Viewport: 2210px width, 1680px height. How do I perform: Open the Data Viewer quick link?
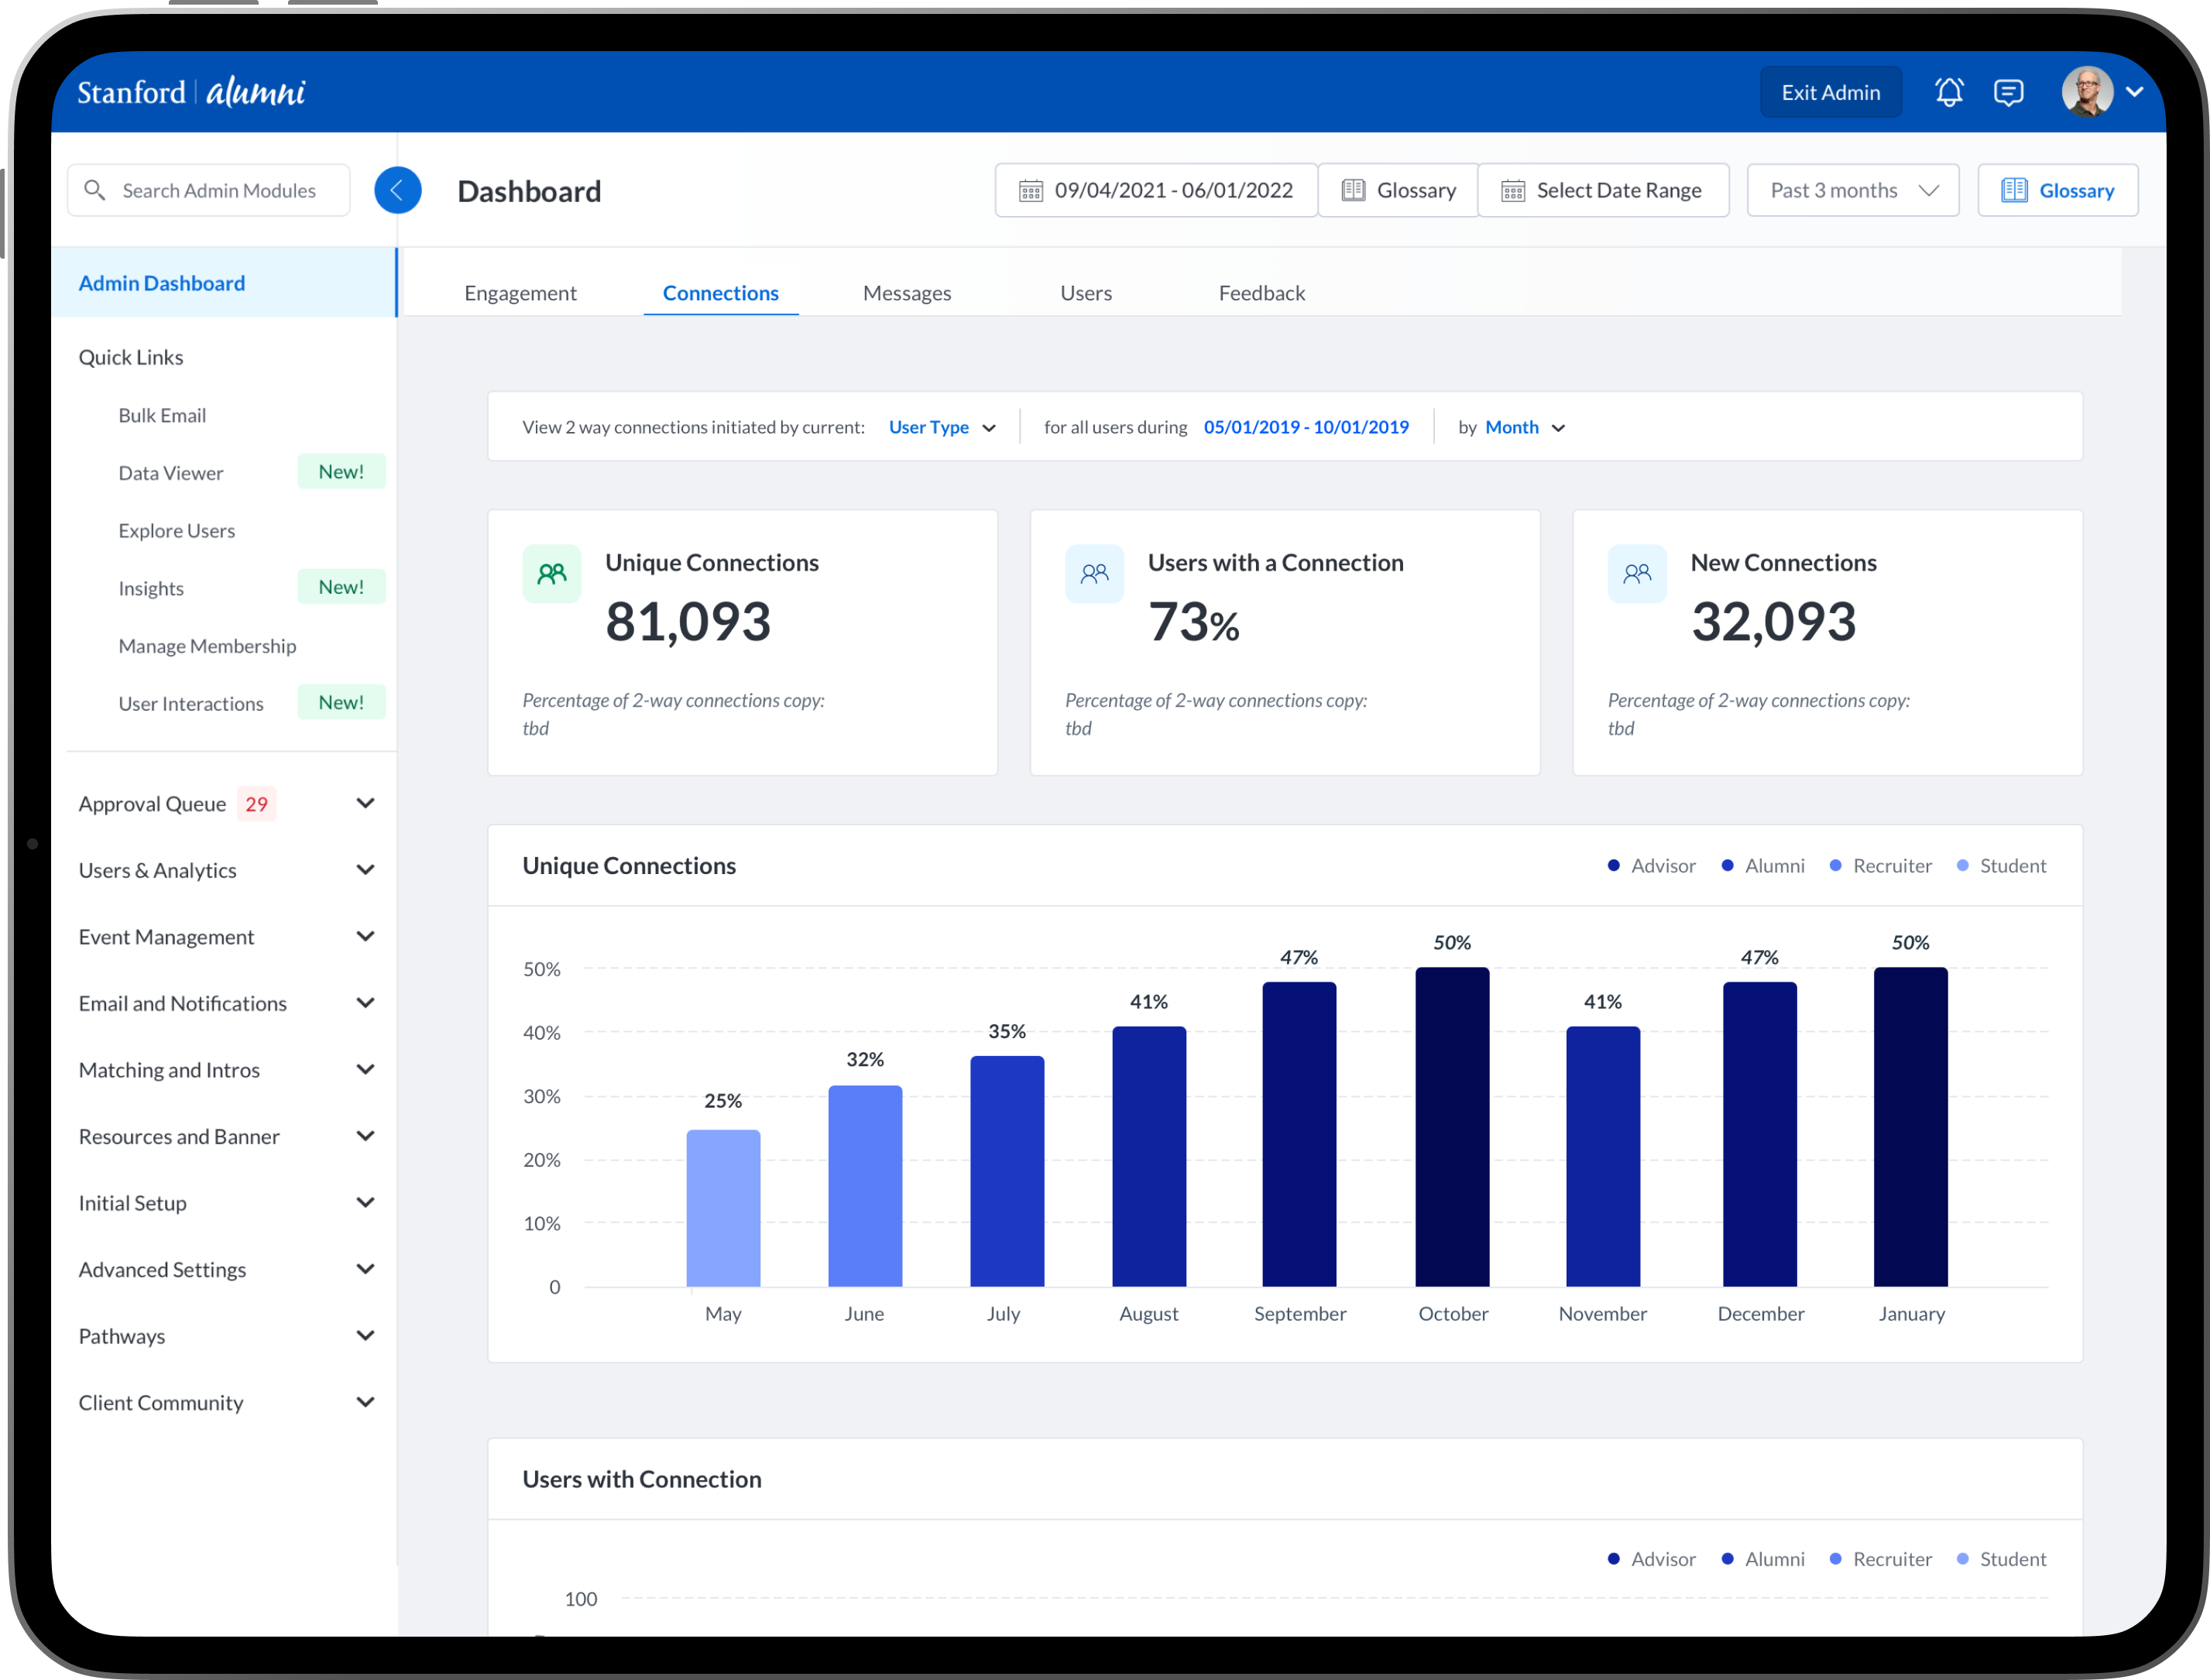coord(171,473)
